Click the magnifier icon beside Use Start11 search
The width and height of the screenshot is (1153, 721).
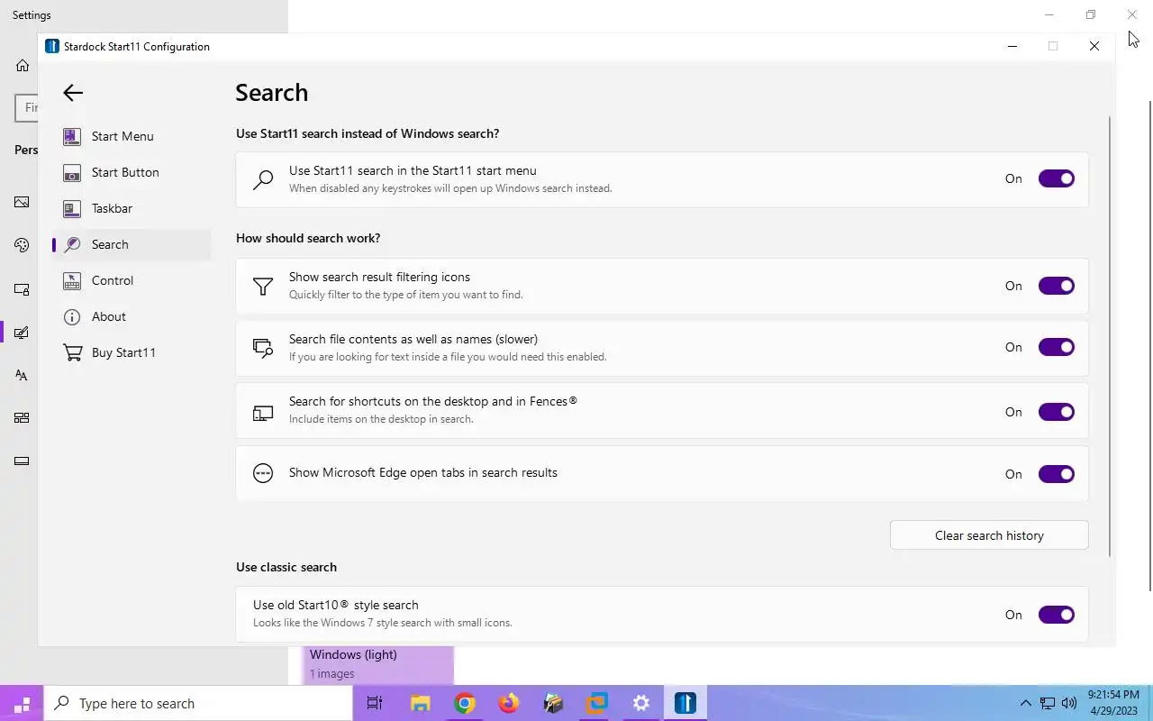pos(263,179)
